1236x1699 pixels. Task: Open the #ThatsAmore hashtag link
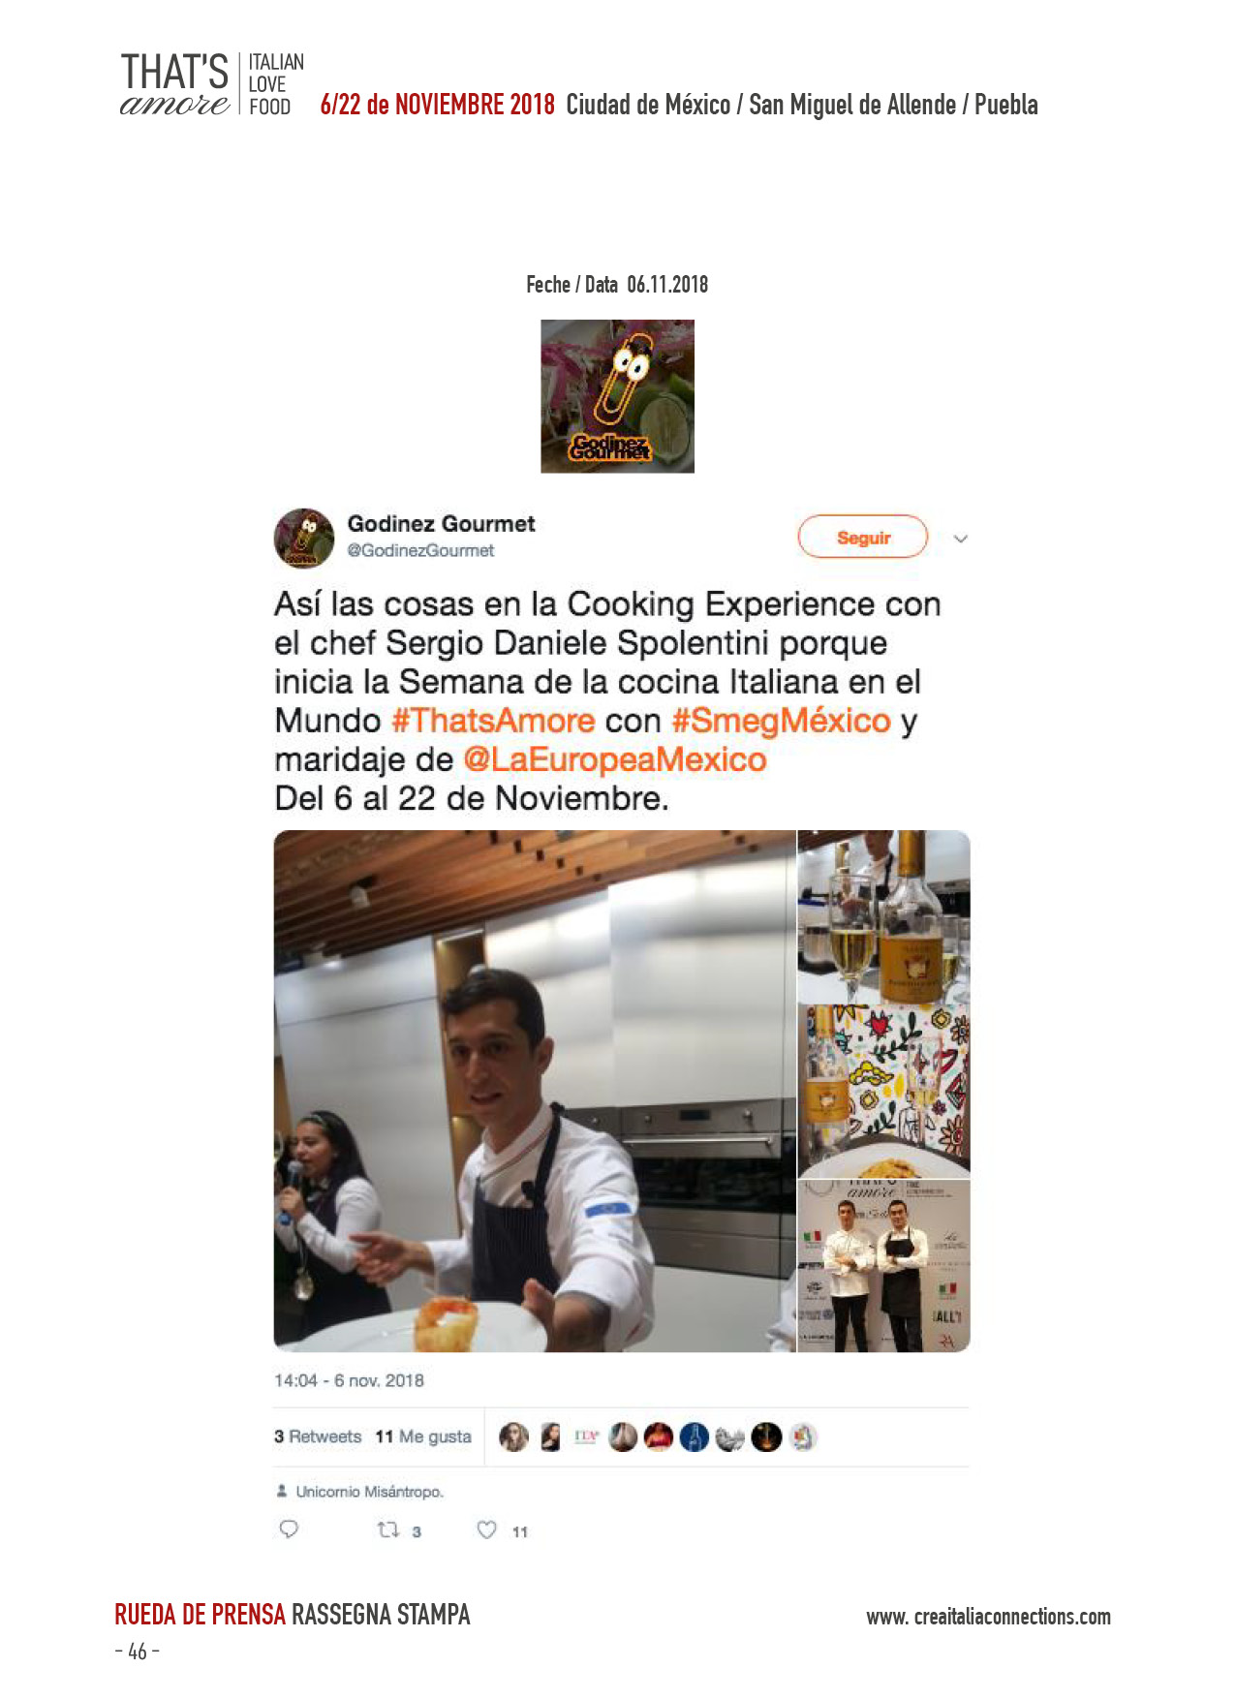click(x=493, y=721)
